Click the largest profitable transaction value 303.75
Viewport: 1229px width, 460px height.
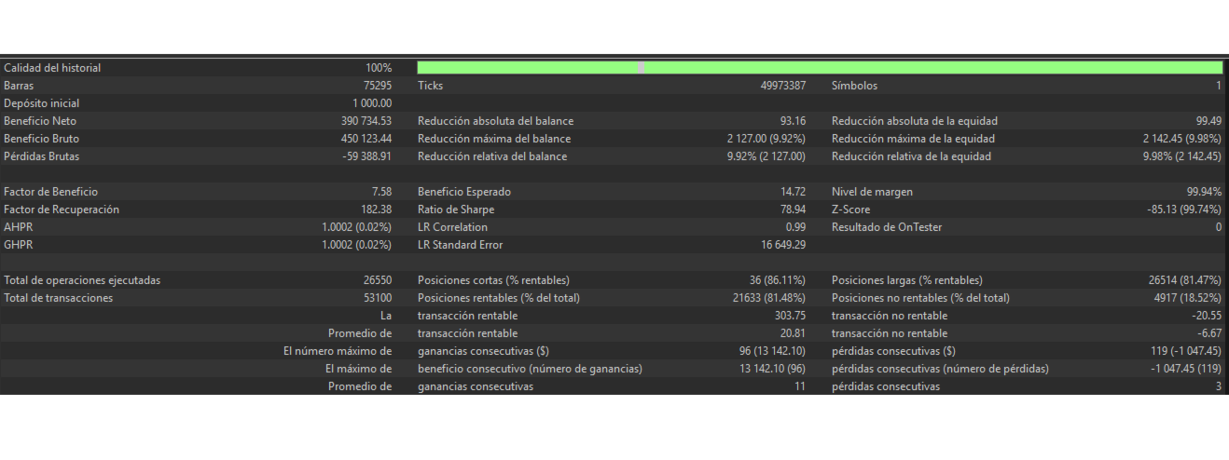click(x=790, y=316)
